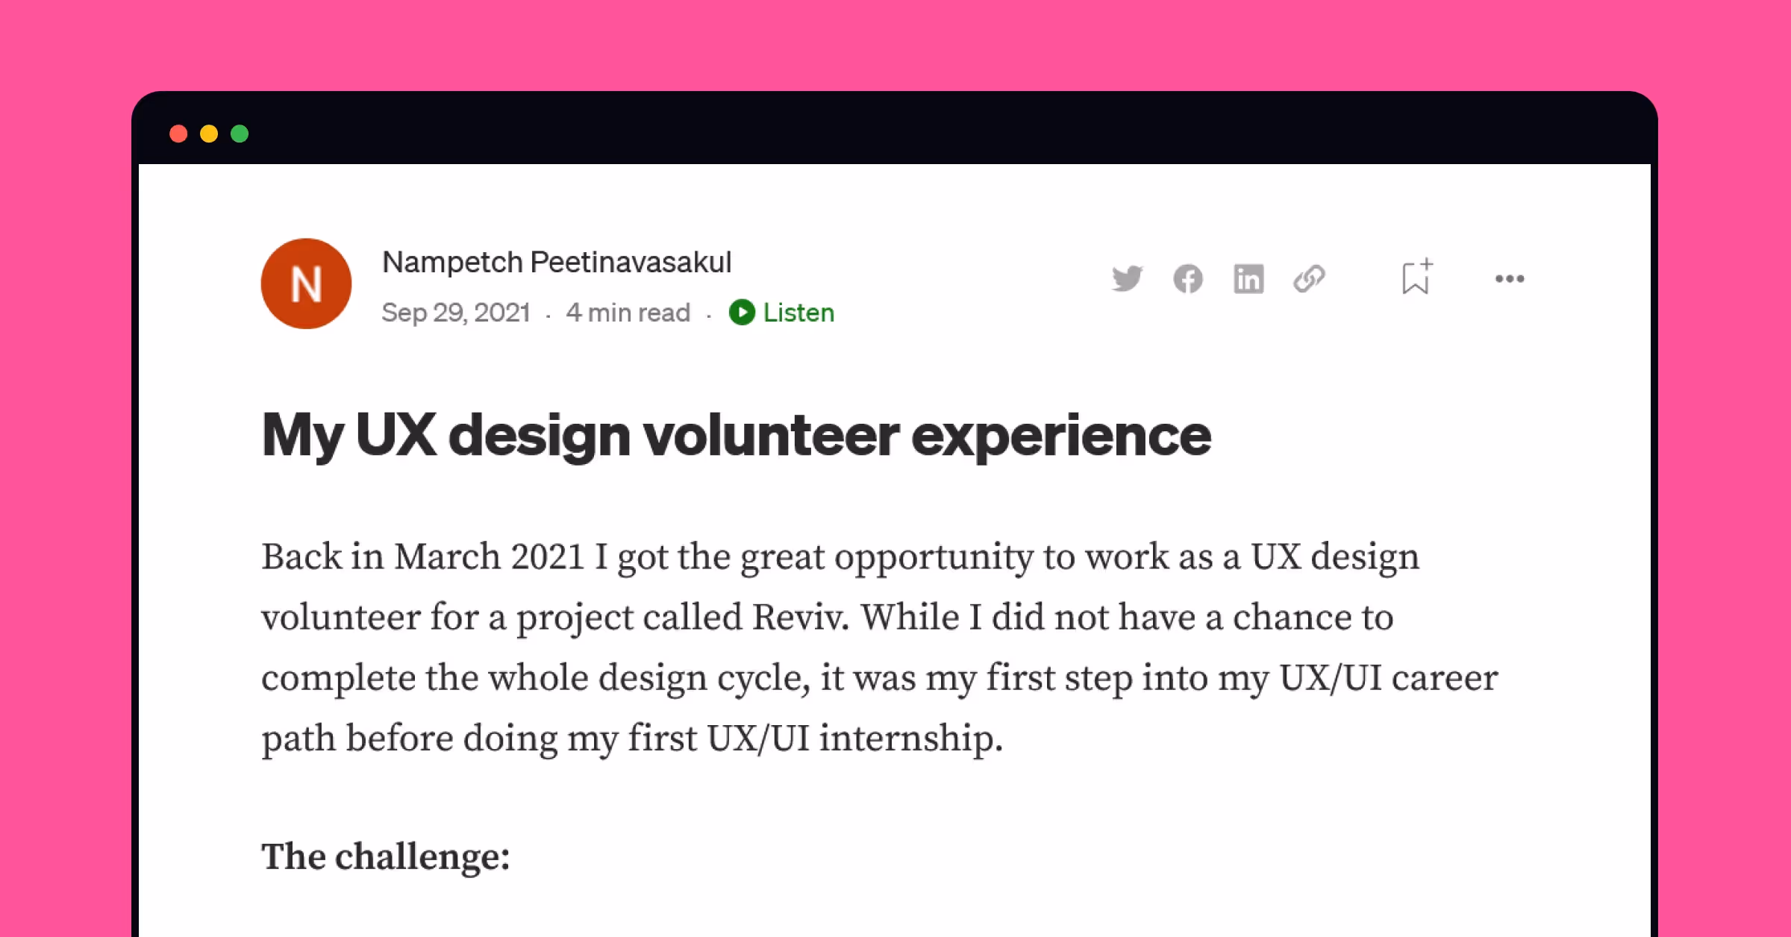Save the article to a reading list
Image resolution: width=1791 pixels, height=937 pixels.
click(1416, 278)
